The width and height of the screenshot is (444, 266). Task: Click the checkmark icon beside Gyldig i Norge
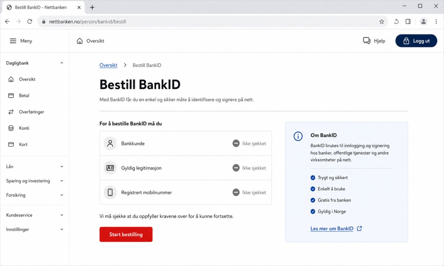313,212
